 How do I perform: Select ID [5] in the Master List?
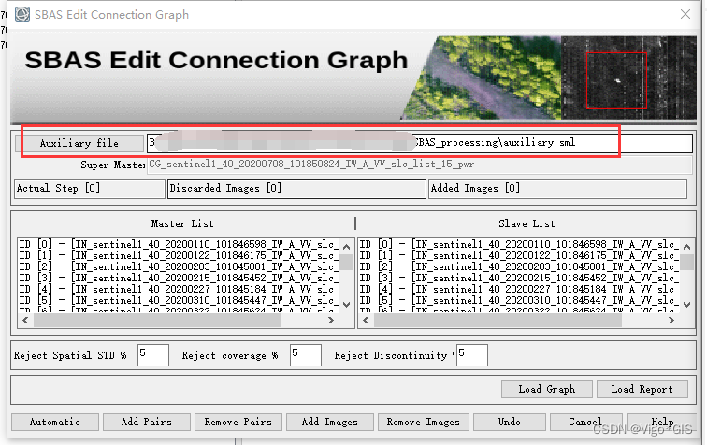[x=179, y=301]
